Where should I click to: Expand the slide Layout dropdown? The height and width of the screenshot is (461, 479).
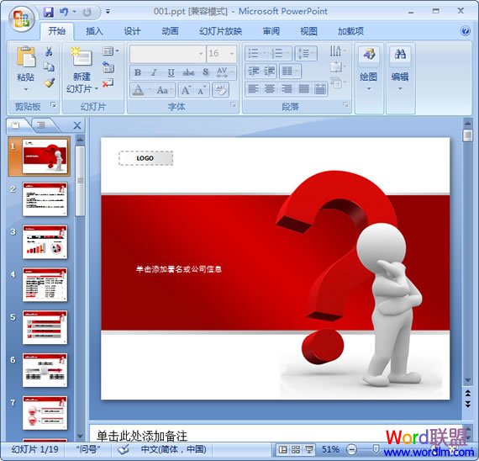coord(111,51)
